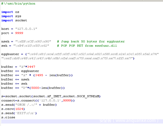Click the line 'buffer += egghunter'
Image resolution: width=163 pixels, height=126 pixels.
20,71
